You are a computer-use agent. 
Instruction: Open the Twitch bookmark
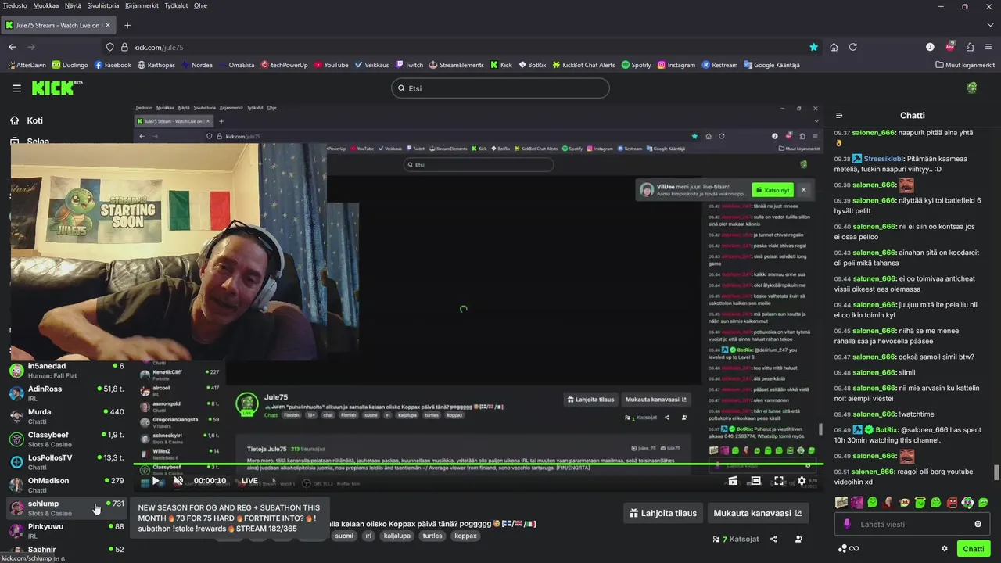point(409,65)
